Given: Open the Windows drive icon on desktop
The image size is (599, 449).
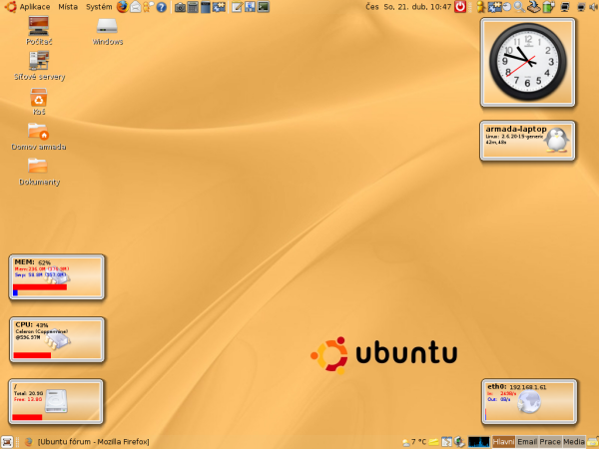Looking at the screenshot, I should point(108,31).
